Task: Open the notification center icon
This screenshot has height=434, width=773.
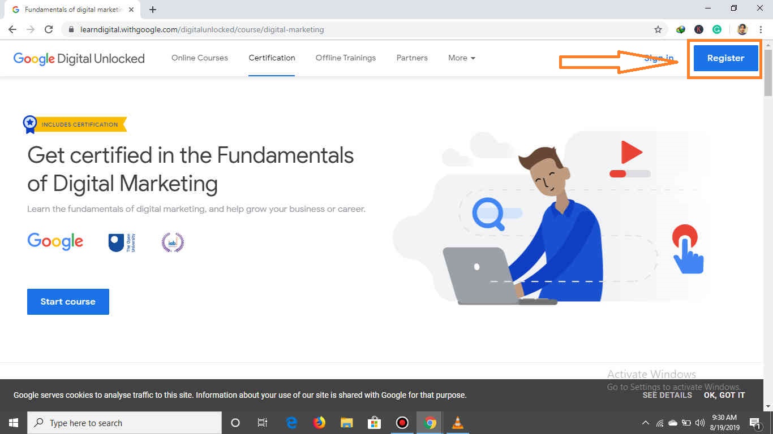Action: pos(755,423)
